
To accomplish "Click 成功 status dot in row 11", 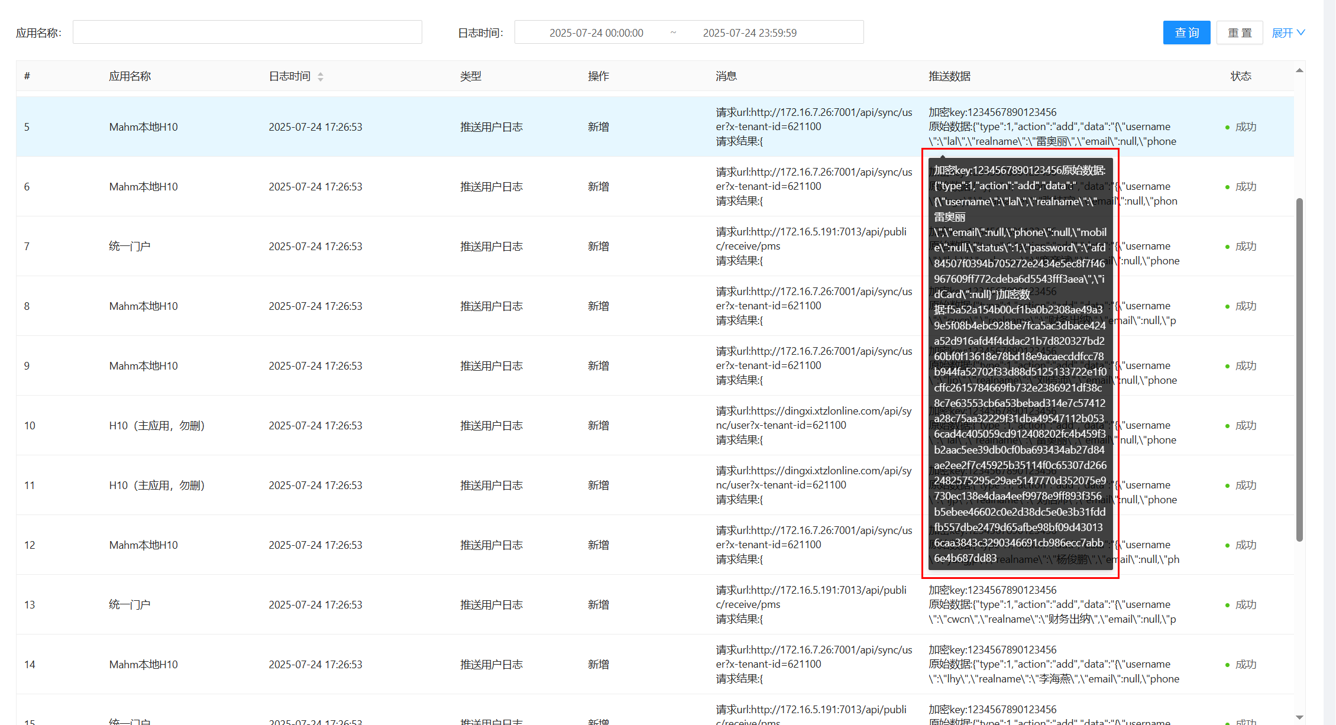I will coord(1227,486).
